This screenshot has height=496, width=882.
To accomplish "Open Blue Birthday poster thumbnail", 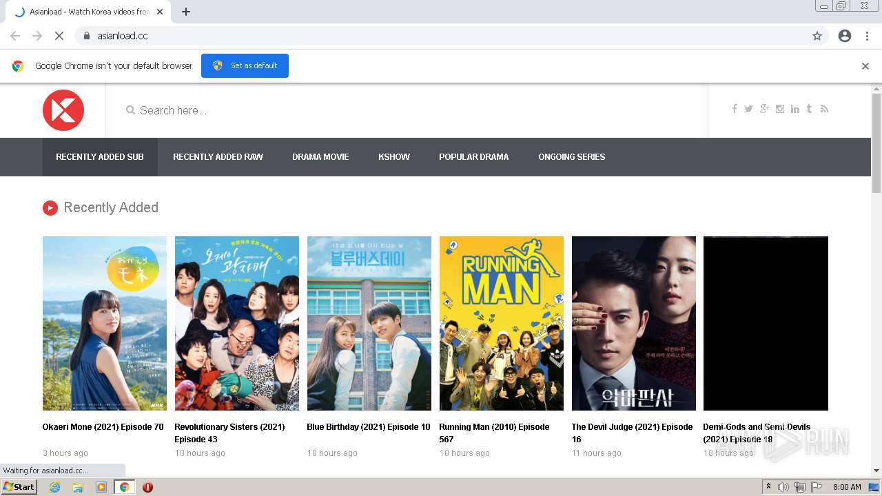I will [369, 323].
